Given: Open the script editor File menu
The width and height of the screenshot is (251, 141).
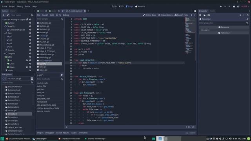Looking at the screenshot, I should 38,15.
